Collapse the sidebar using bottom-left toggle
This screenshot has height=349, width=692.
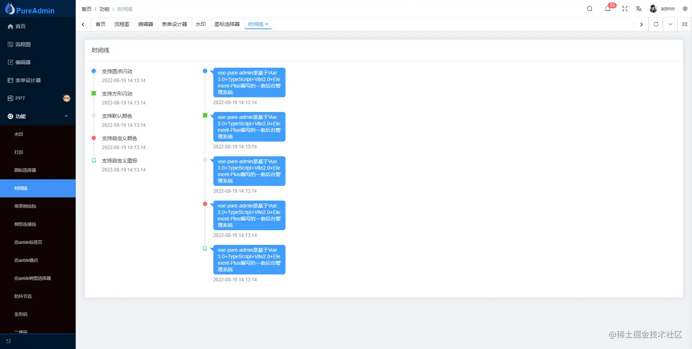9,341
